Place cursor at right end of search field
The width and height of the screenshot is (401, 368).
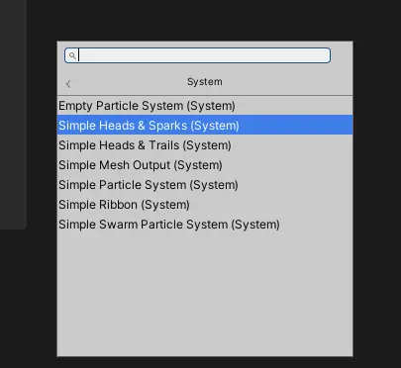[325, 55]
